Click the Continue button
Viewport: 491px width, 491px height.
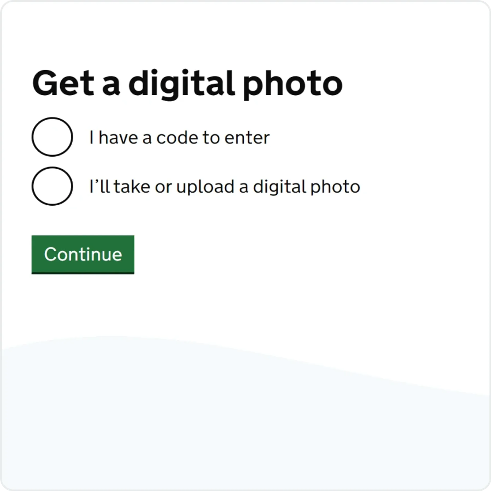click(x=83, y=254)
